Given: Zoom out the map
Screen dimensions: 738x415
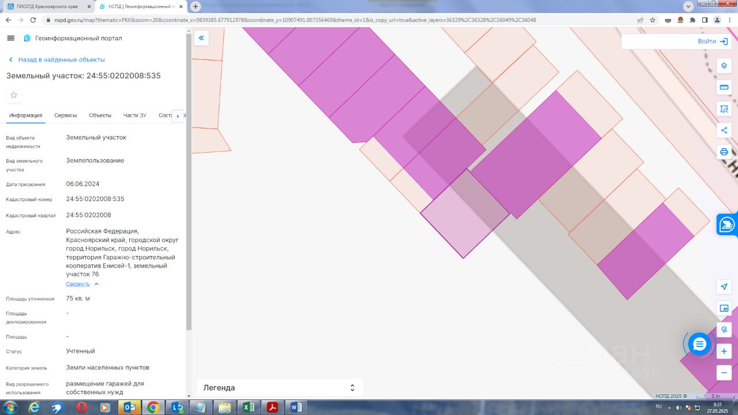Looking at the screenshot, I should click(x=724, y=372).
